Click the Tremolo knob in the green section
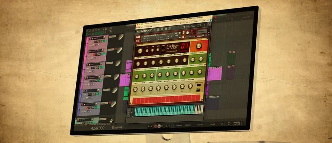 coord(192,59)
